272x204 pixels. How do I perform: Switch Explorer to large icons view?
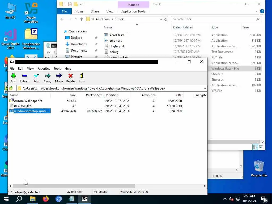pyautogui.click(x=261, y=147)
